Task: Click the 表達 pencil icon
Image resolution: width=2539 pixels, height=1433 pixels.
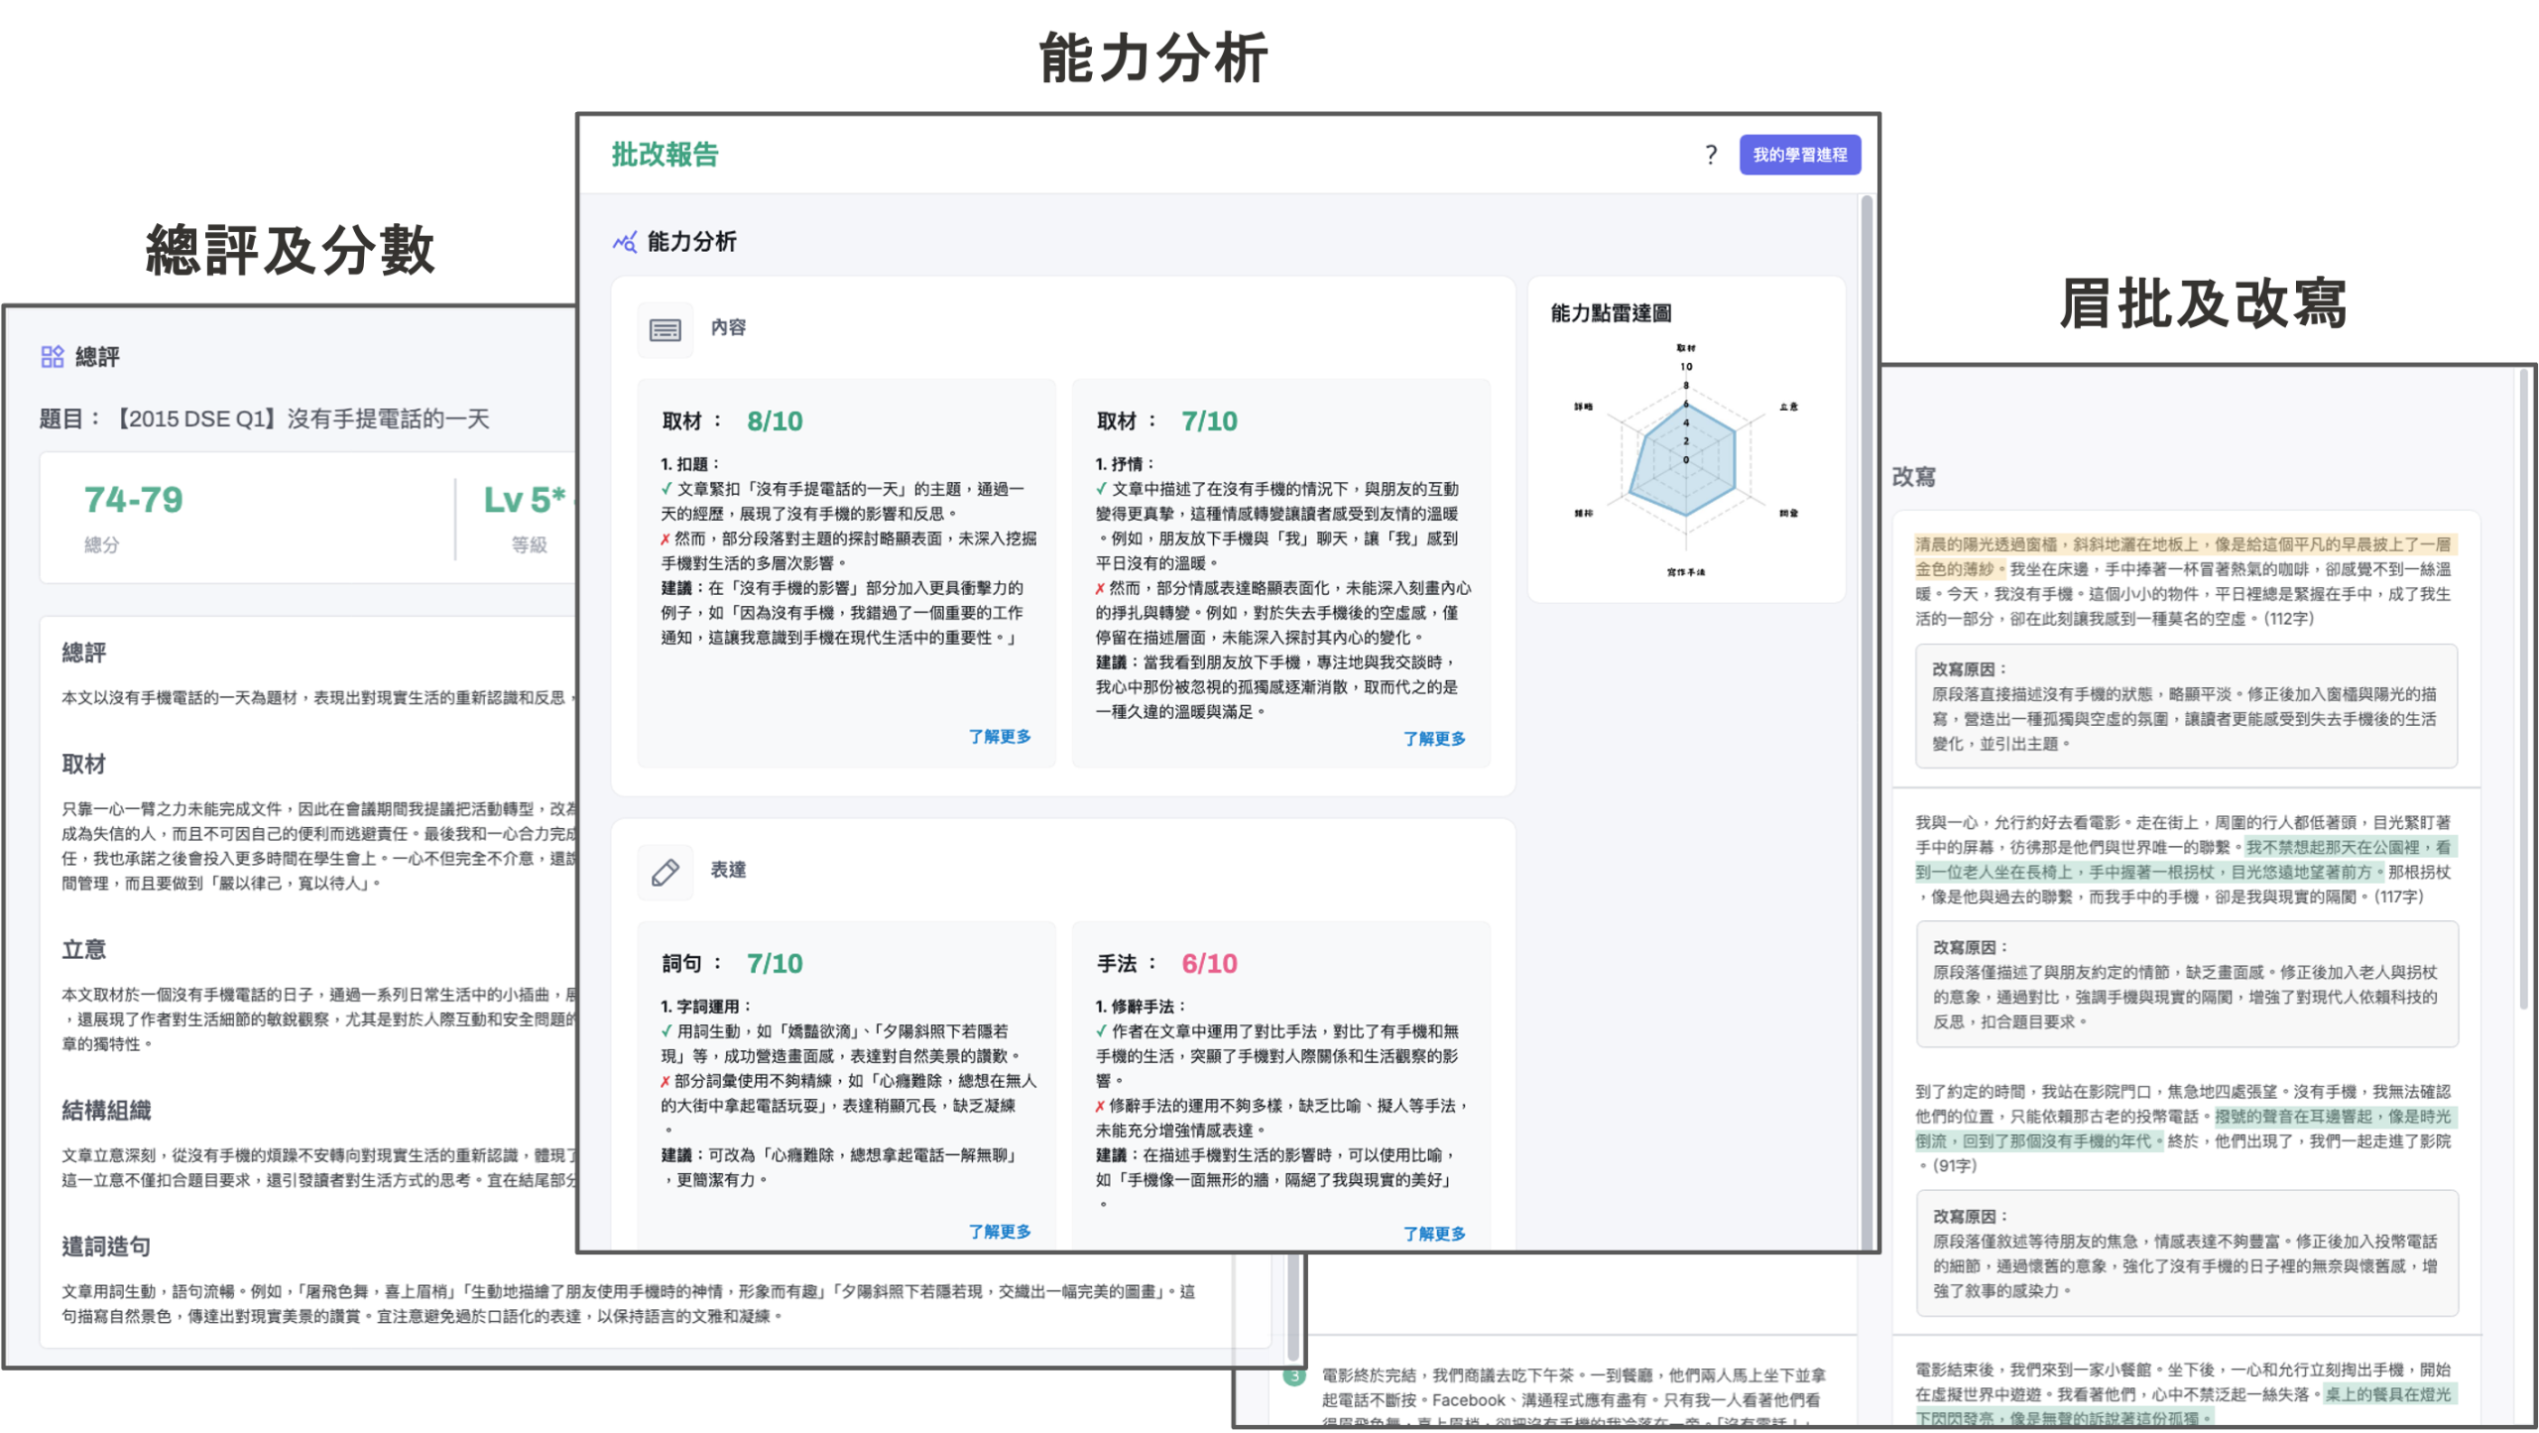Action: click(665, 872)
